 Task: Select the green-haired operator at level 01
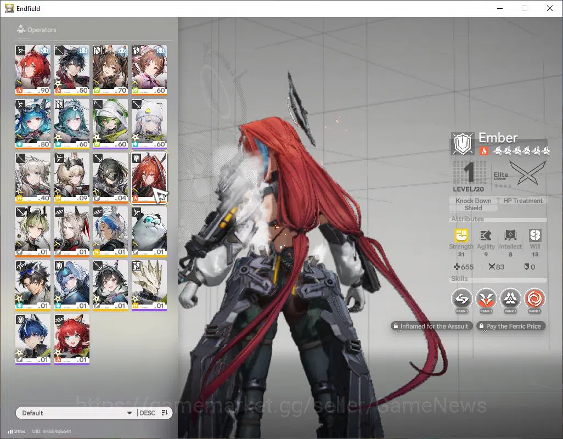pyautogui.click(x=33, y=232)
